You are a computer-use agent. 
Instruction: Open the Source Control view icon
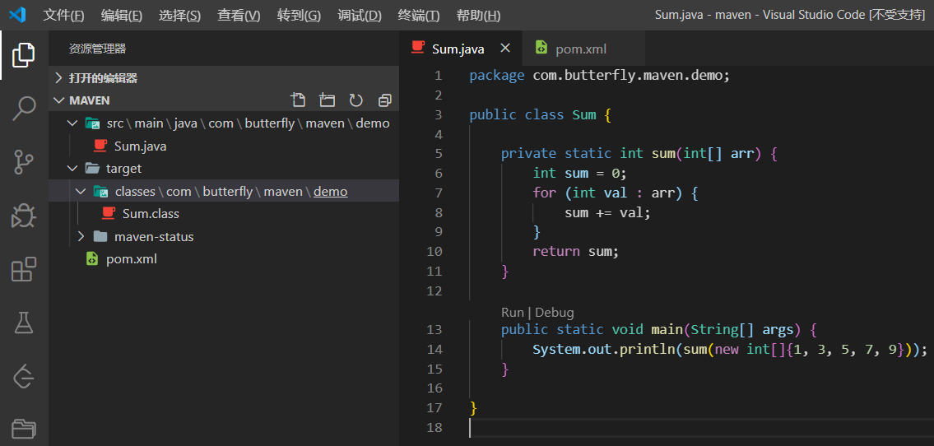click(x=24, y=162)
